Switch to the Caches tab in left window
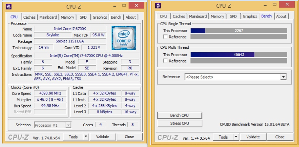 click(x=30, y=17)
